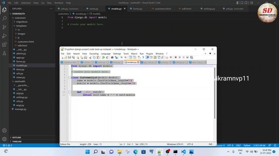
Task: Click the Replace icon in Notepad++ toolbar
Action: [116, 57]
